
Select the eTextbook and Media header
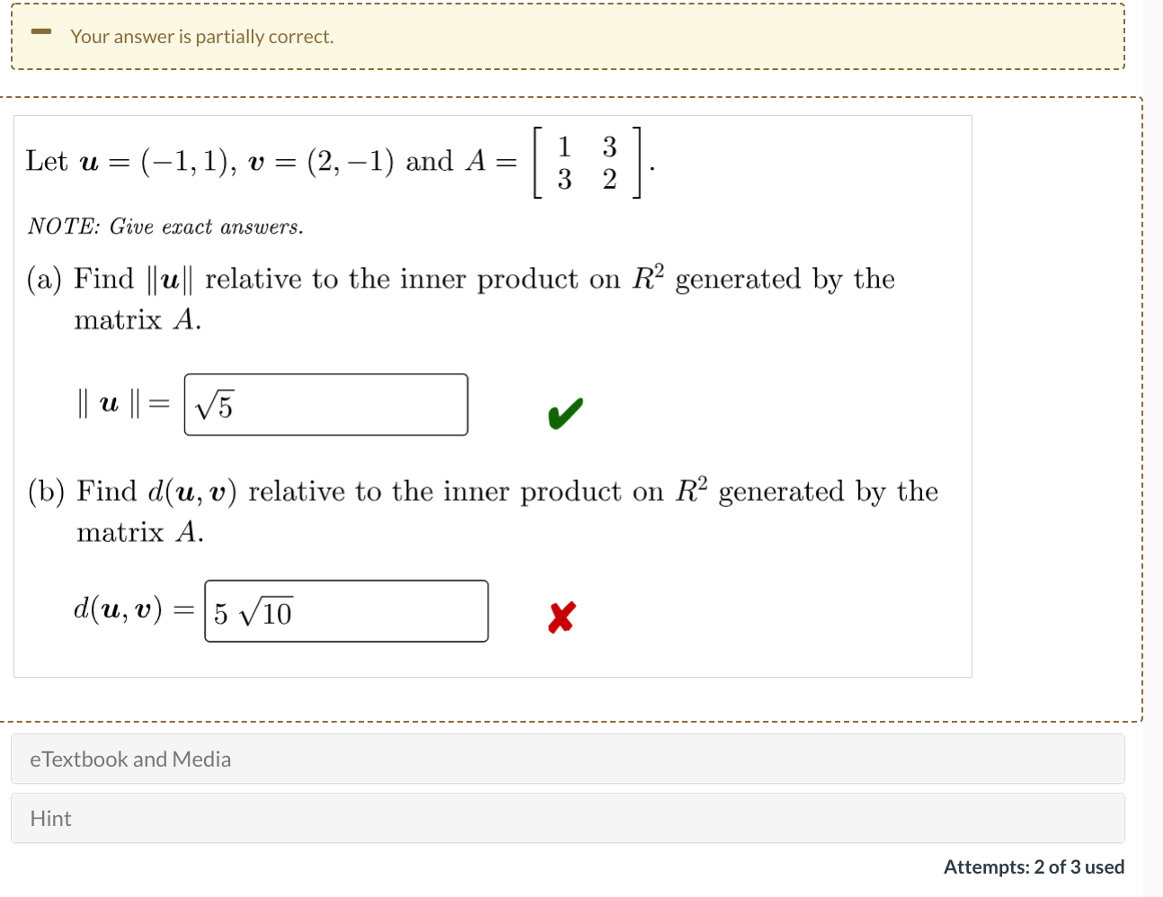coord(131,759)
